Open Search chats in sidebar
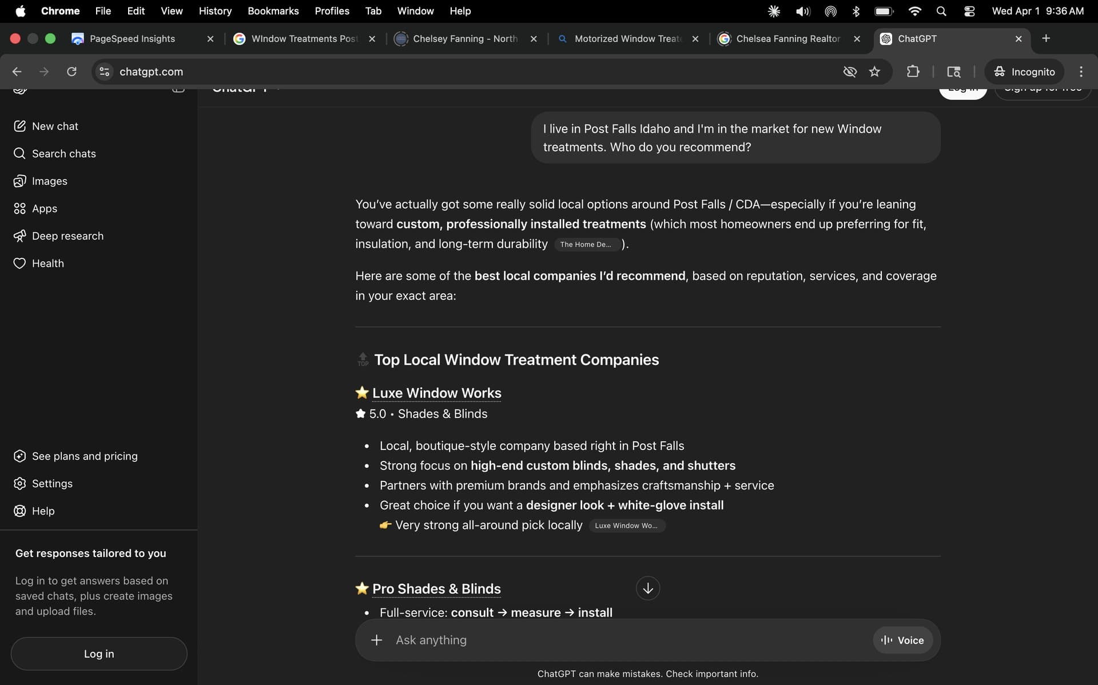1098x685 pixels. 63,153
